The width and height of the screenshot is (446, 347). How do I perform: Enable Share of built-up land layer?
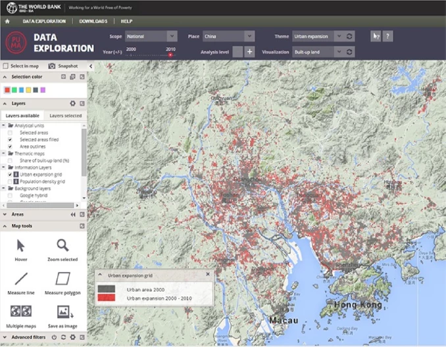pyautogui.click(x=10, y=160)
